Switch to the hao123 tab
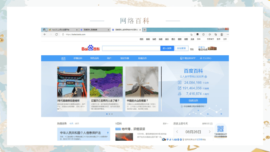 [x=63, y=30]
